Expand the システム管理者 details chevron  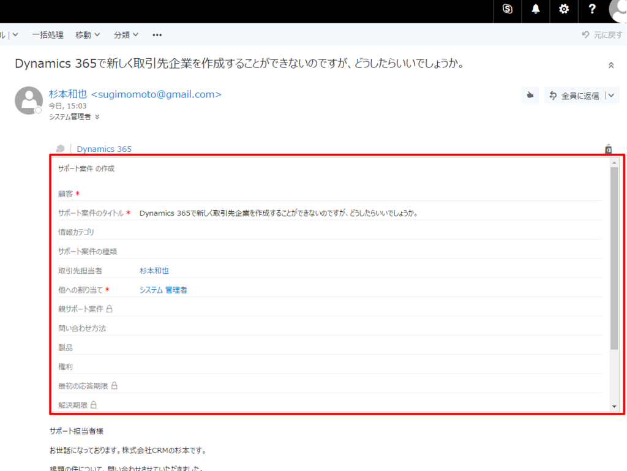(97, 116)
